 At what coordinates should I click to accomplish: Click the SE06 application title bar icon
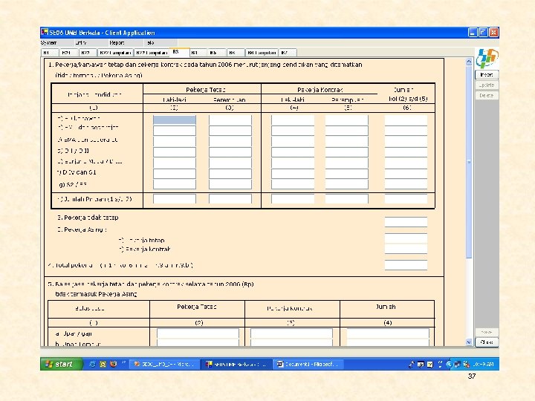click(45, 33)
